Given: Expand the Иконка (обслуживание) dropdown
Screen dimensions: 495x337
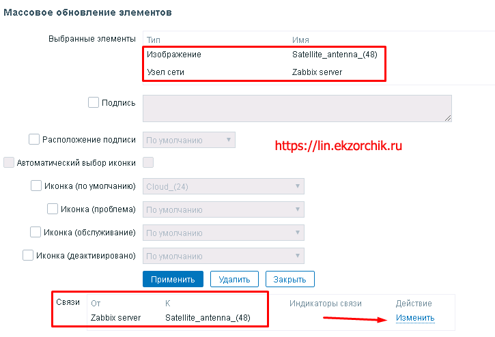Looking at the screenshot, I should pos(223,233).
